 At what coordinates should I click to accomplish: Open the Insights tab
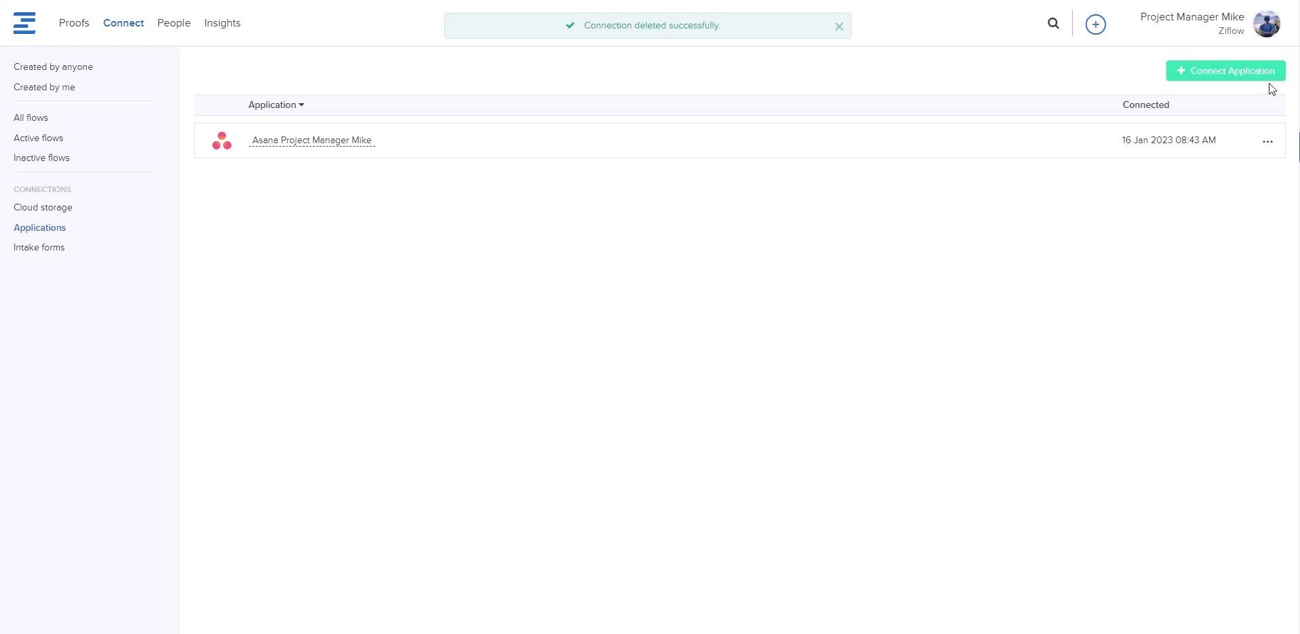(222, 23)
